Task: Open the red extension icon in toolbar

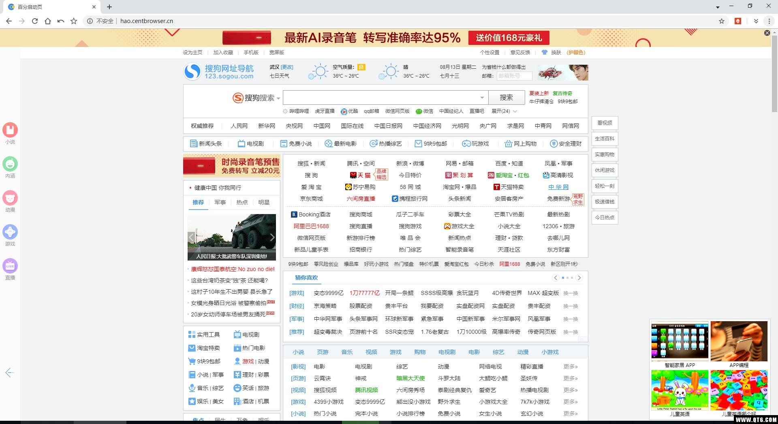Action: [738, 21]
